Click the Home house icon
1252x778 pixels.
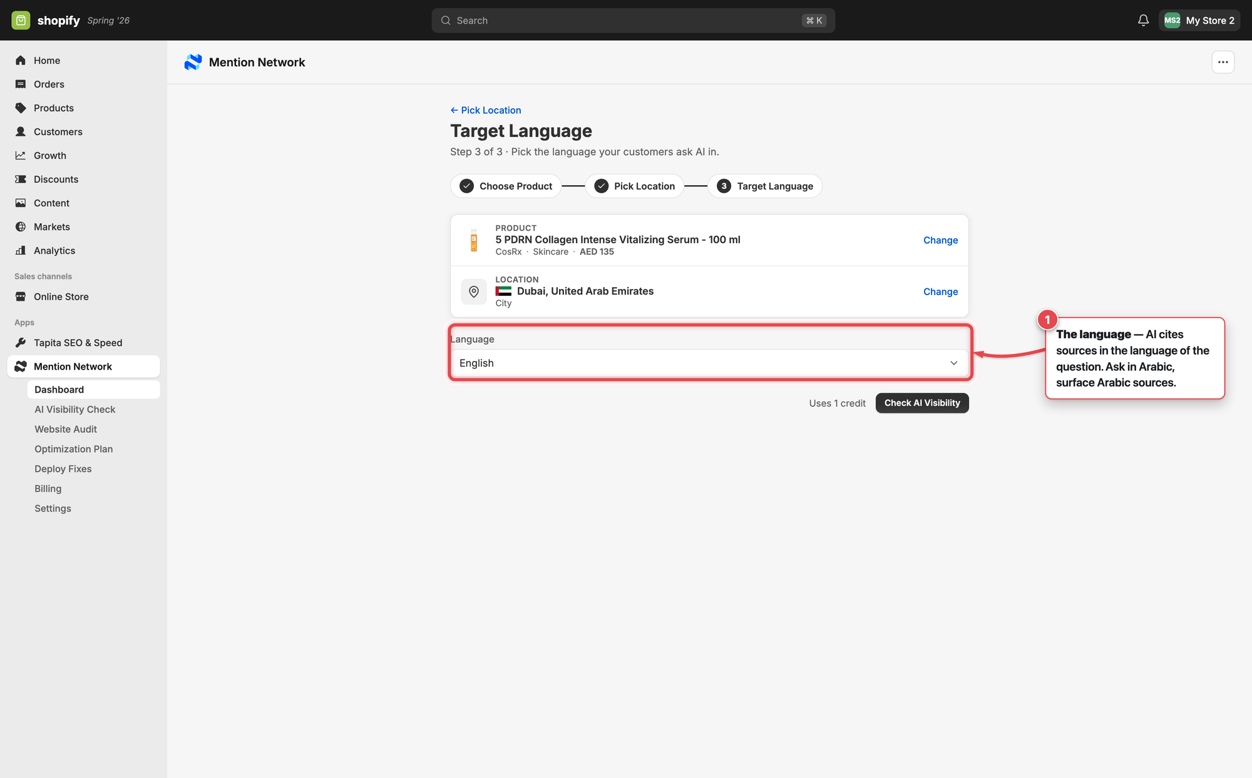[x=21, y=60]
